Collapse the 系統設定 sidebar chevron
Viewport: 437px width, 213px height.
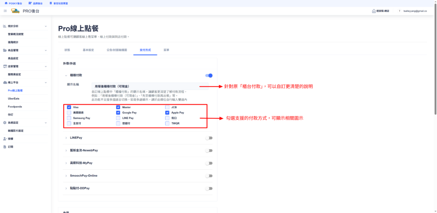(46, 122)
